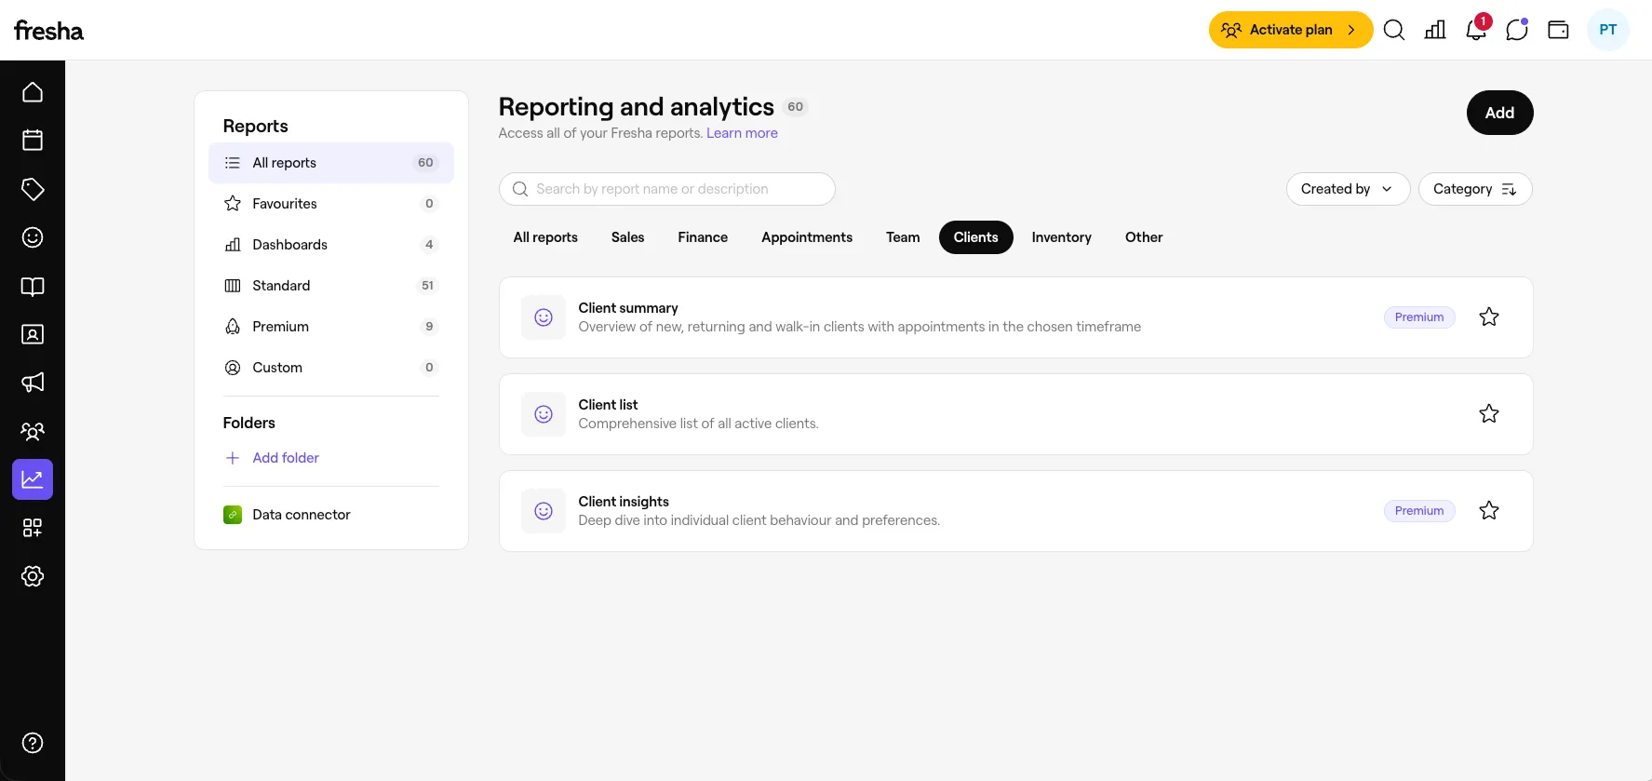Switch to the Sales tab
This screenshot has height=781, width=1652.
[627, 237]
